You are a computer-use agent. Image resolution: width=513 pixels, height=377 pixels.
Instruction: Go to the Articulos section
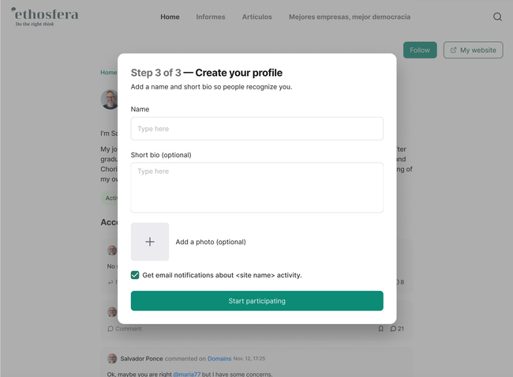tap(256, 17)
